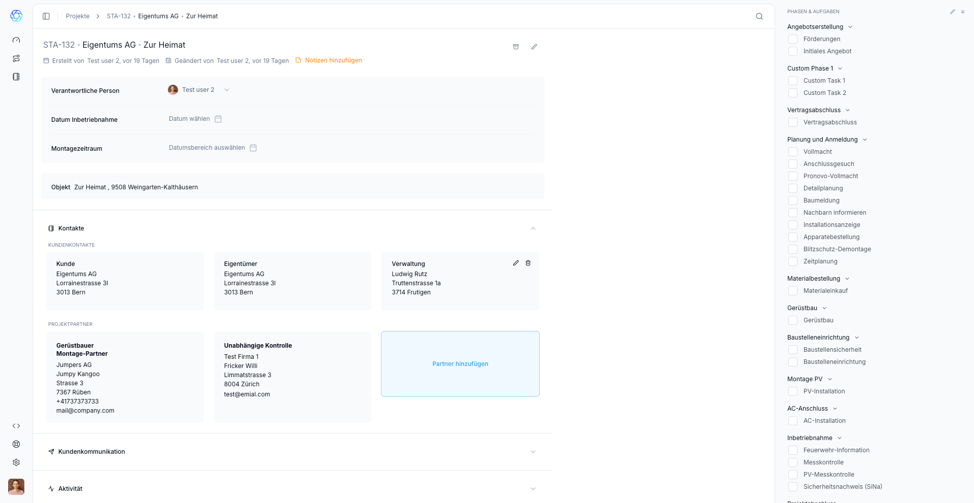Screen dimensions: 974x503
Task: Collapse the Planung und Anmeldung phase
Action: point(865,140)
